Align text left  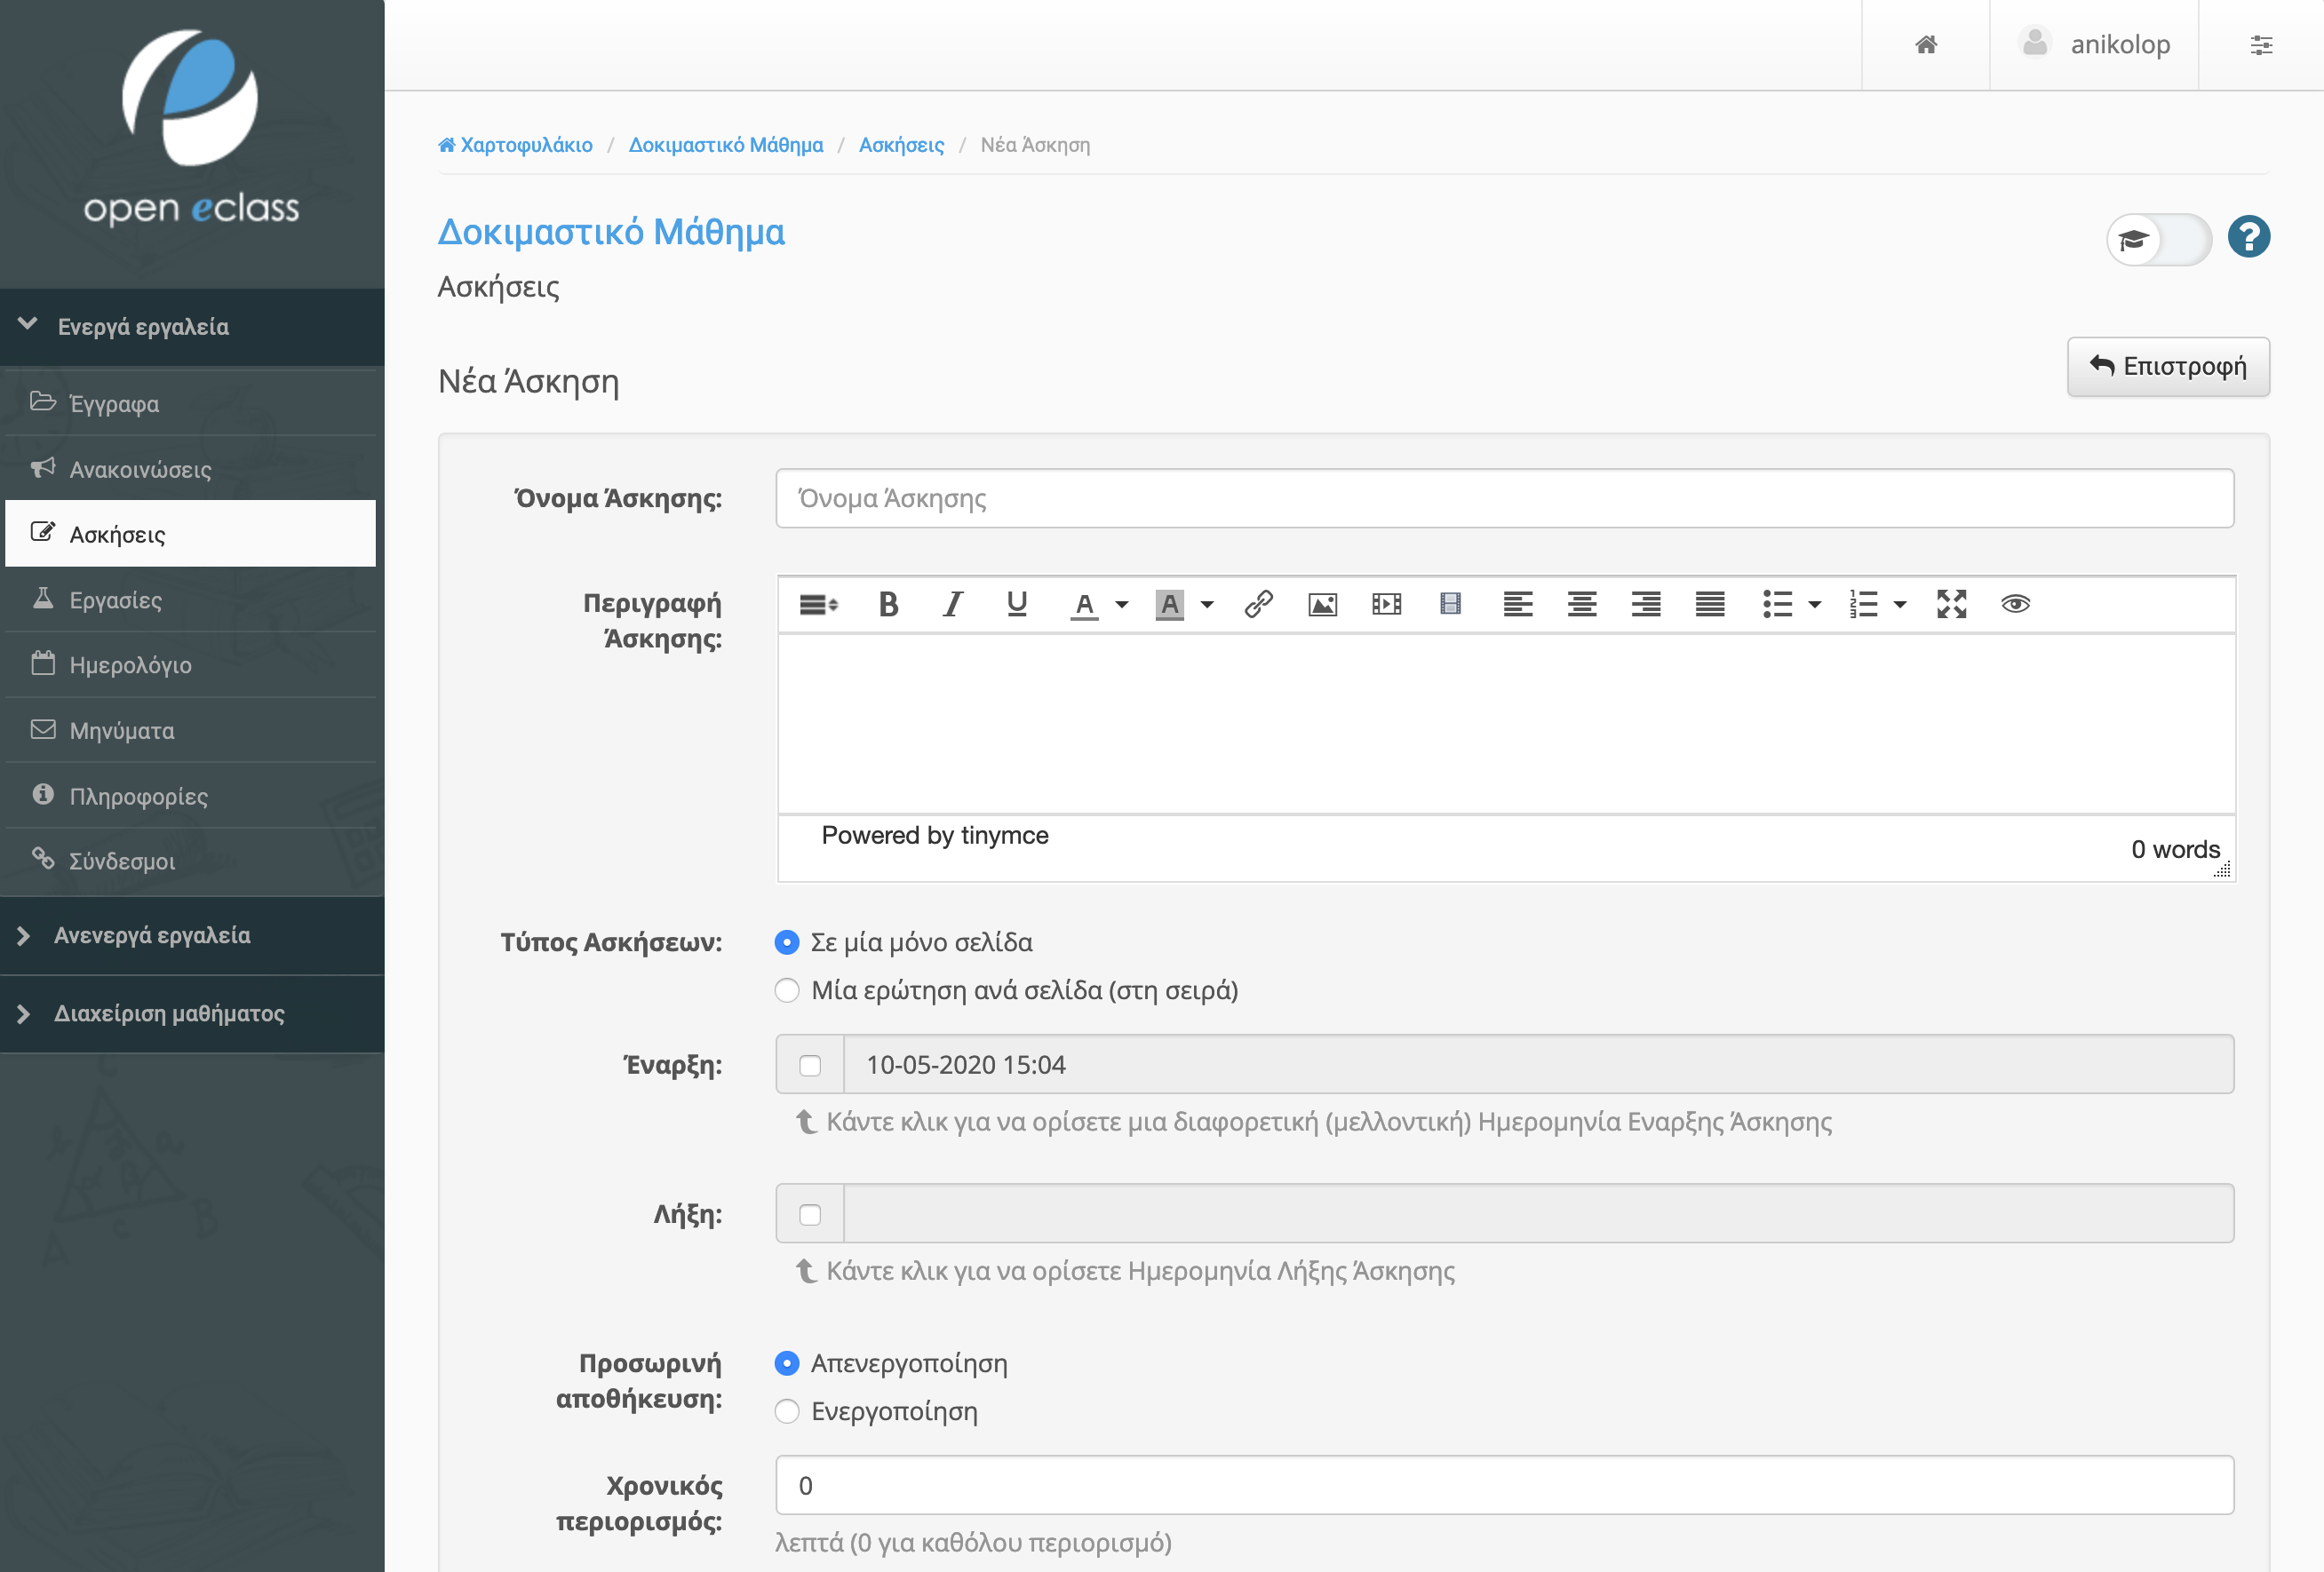[x=1518, y=604]
